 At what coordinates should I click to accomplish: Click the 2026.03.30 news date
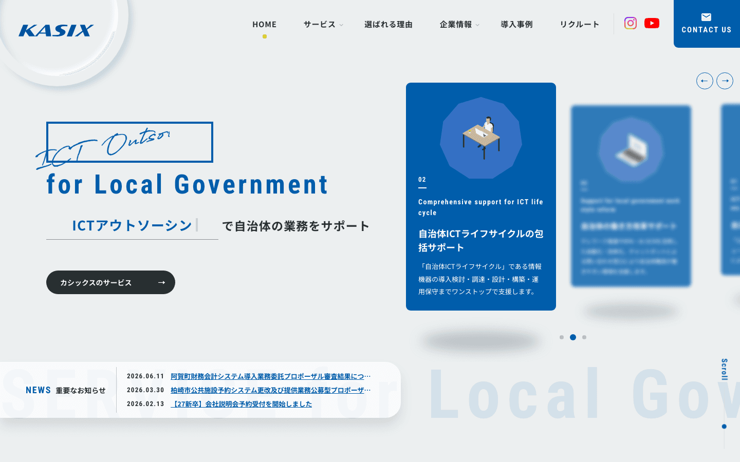click(x=145, y=390)
